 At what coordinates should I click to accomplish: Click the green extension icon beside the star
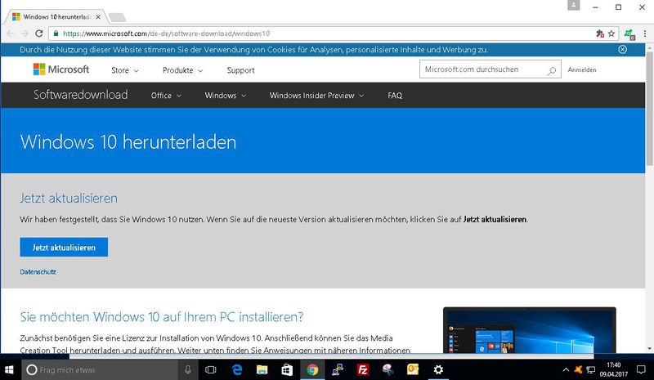(629, 34)
